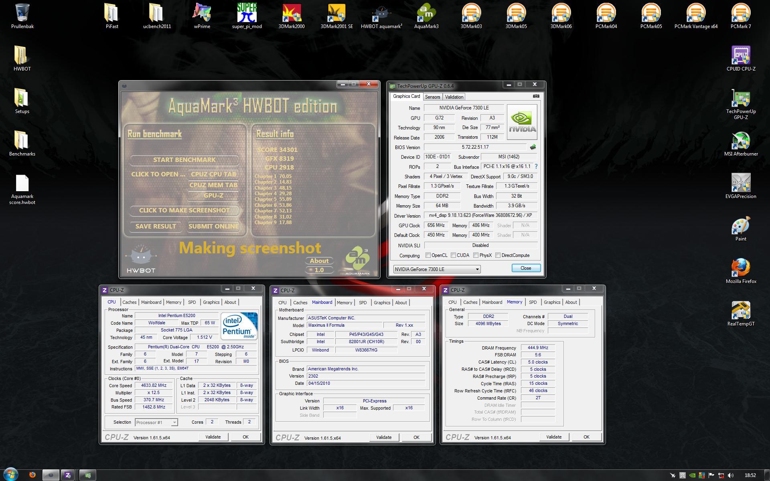Launch the PCMark05 shortcut
770x481 pixels.
tap(651, 16)
